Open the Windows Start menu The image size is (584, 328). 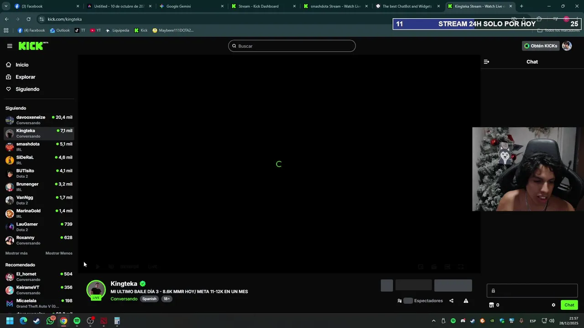pos(10,321)
